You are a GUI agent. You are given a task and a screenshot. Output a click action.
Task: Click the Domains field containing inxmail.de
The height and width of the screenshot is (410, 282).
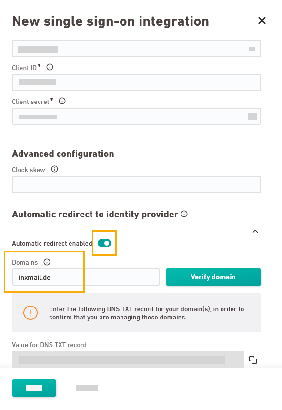[x=86, y=277]
